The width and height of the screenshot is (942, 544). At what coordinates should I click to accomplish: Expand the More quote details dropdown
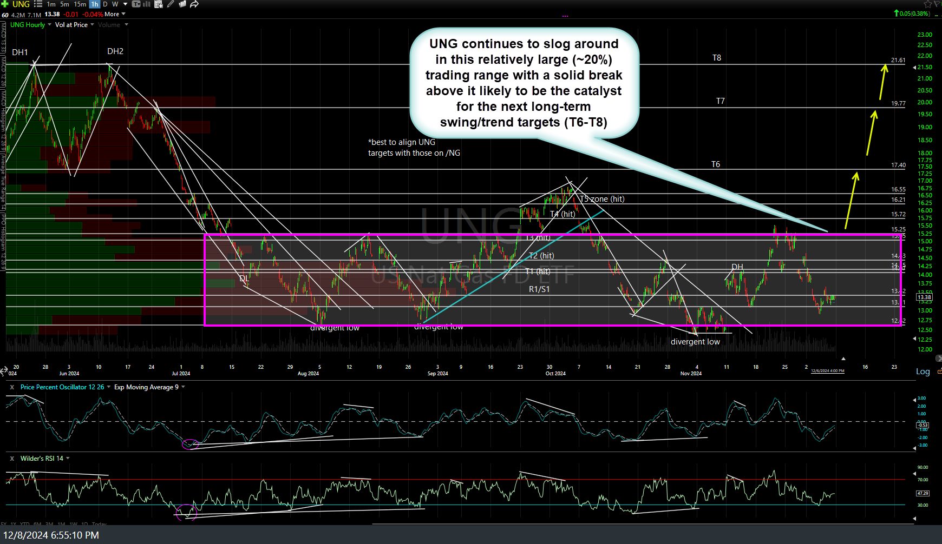[115, 15]
